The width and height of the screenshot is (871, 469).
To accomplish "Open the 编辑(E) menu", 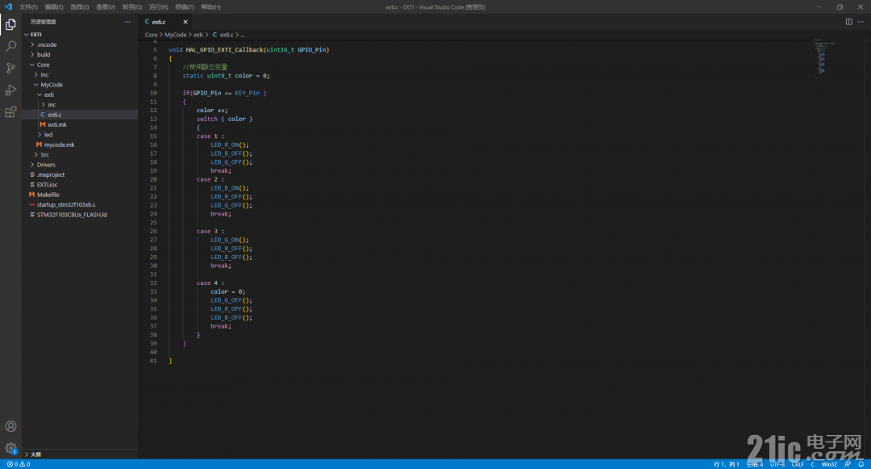I will (x=54, y=6).
